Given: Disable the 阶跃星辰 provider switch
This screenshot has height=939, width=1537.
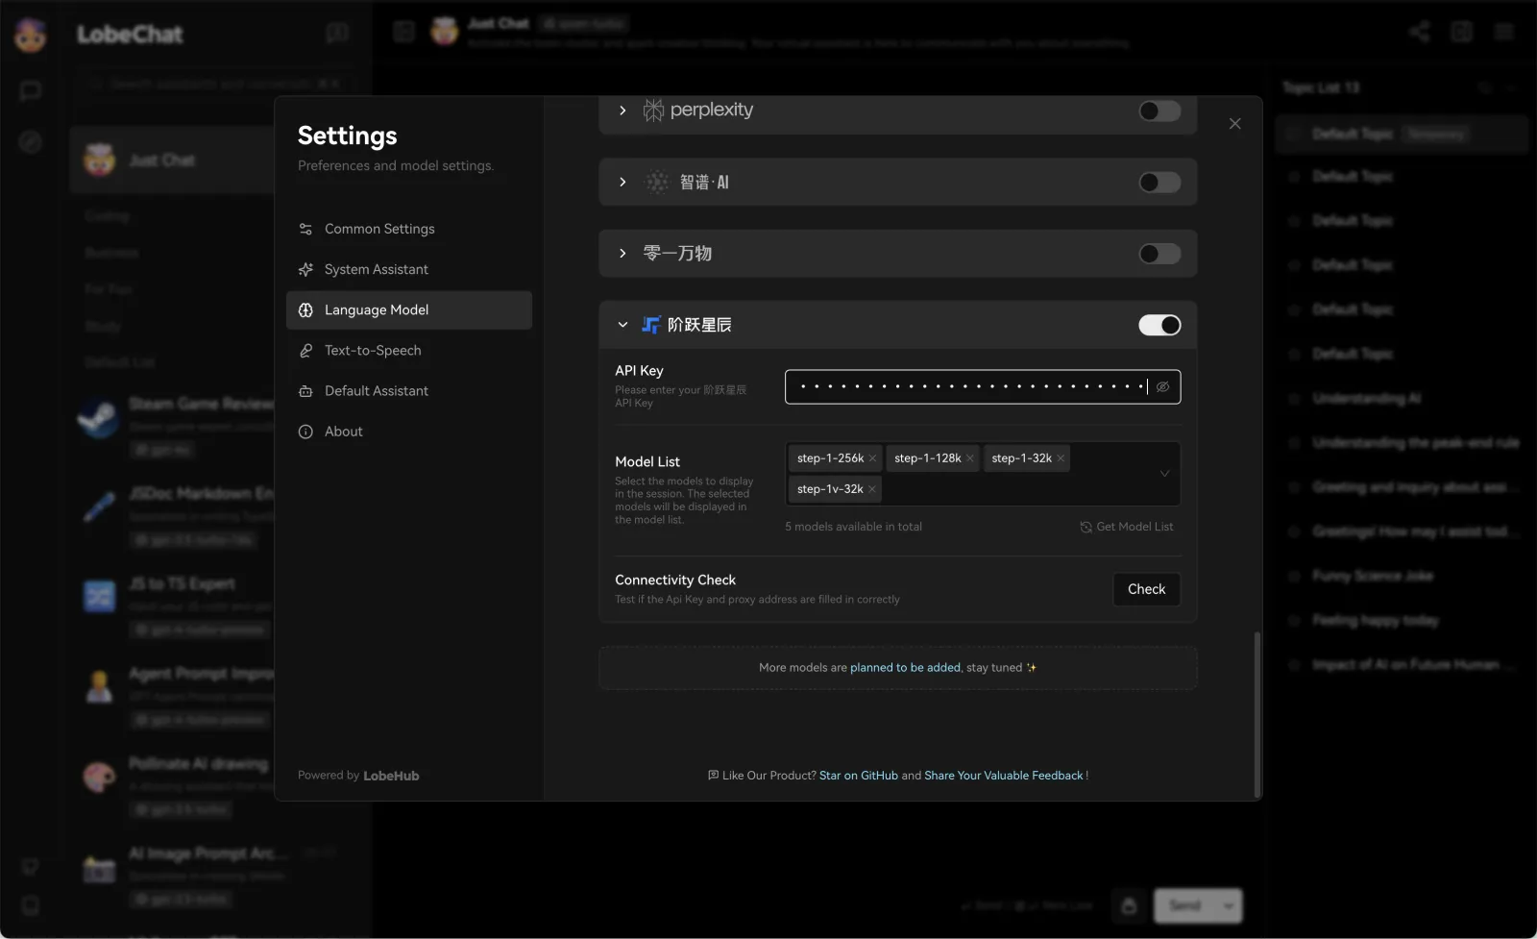Looking at the screenshot, I should pyautogui.click(x=1159, y=325).
